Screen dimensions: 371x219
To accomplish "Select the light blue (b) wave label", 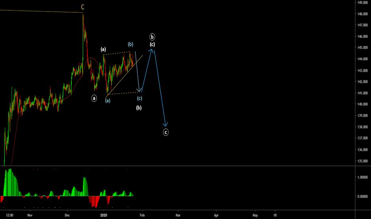I will pyautogui.click(x=131, y=44).
